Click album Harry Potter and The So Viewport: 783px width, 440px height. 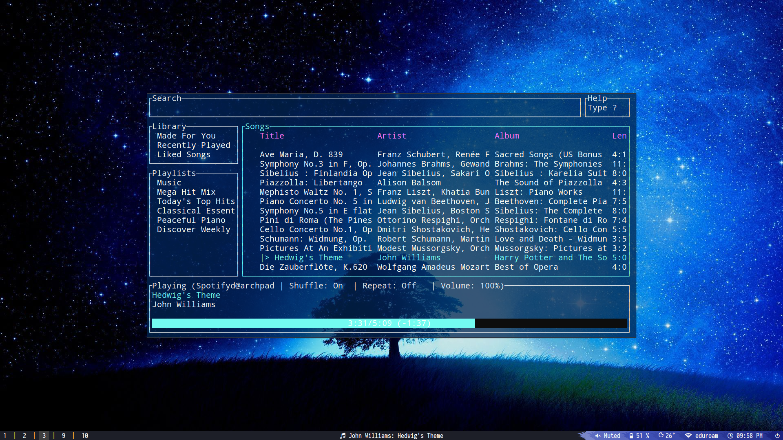tap(551, 257)
